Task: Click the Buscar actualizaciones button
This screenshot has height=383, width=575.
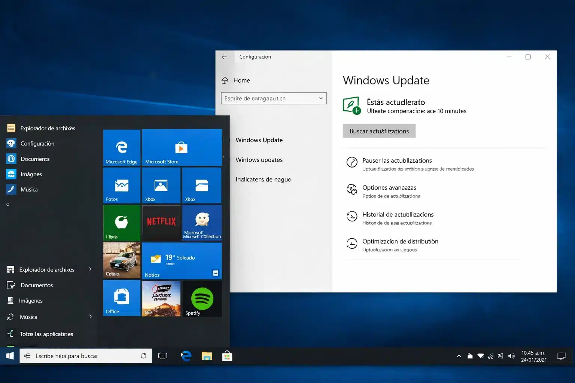Action: click(x=379, y=131)
